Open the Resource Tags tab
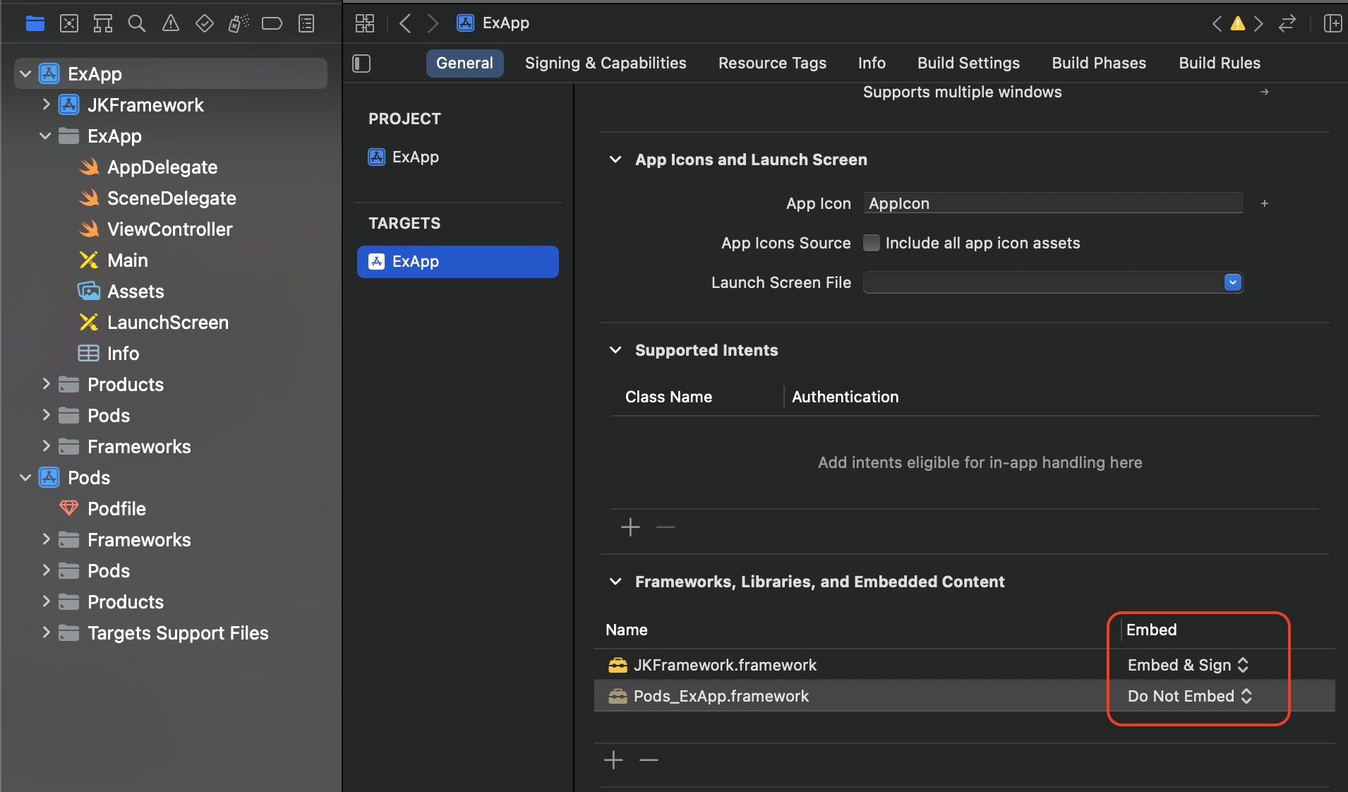 pyautogui.click(x=772, y=63)
